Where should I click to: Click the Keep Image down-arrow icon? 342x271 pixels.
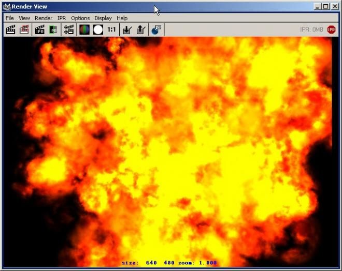[x=127, y=29]
